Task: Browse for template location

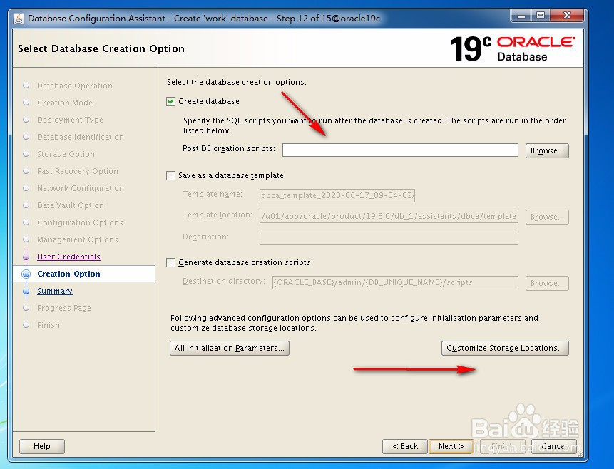Action: [547, 217]
